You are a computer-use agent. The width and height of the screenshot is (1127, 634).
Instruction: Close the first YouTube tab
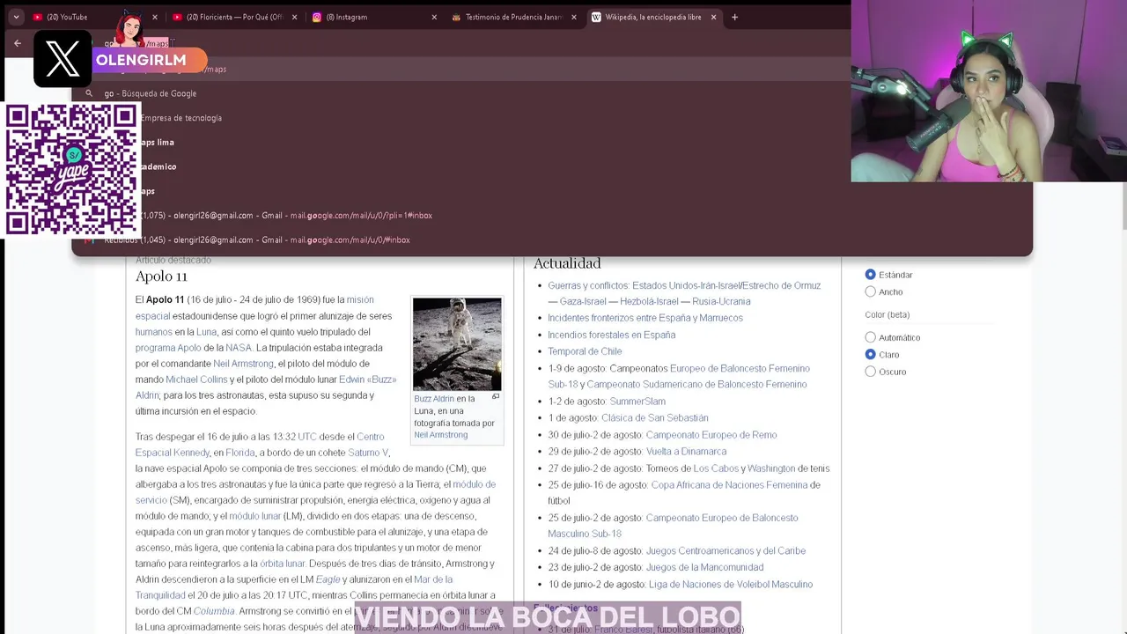coord(155,17)
